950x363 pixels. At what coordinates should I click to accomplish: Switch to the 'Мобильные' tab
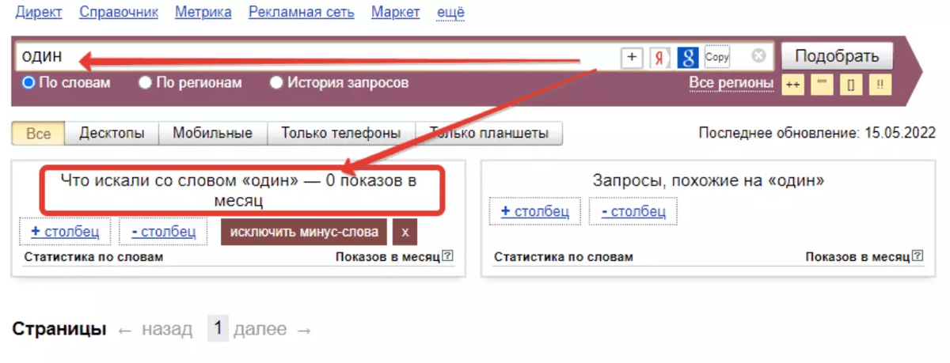(x=213, y=133)
